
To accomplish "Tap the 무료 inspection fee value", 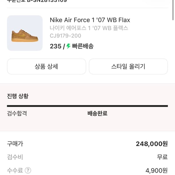I will pos(162,157).
